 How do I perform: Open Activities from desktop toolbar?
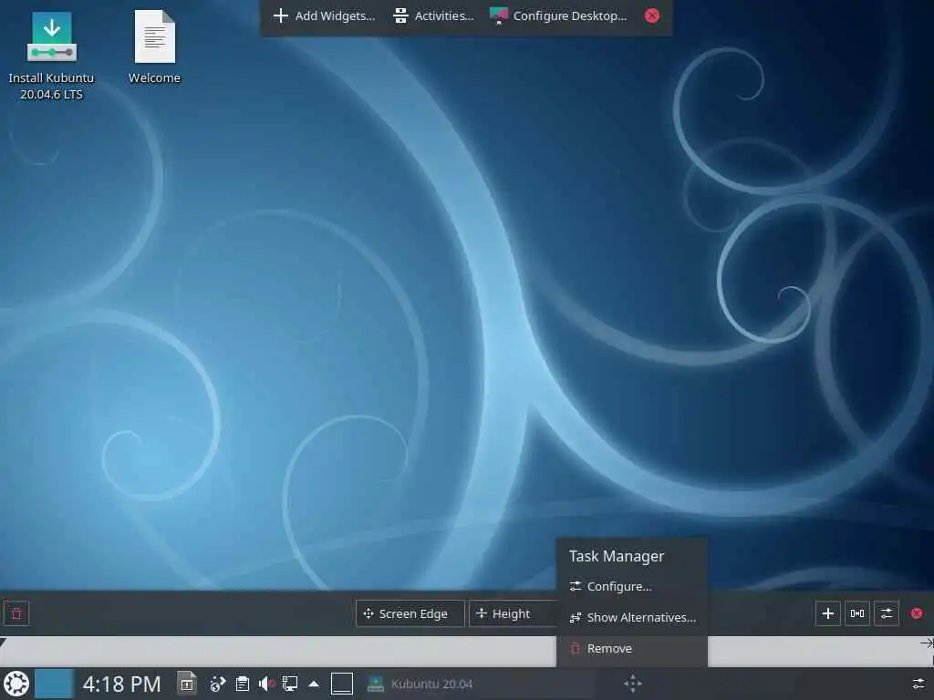pyautogui.click(x=433, y=16)
